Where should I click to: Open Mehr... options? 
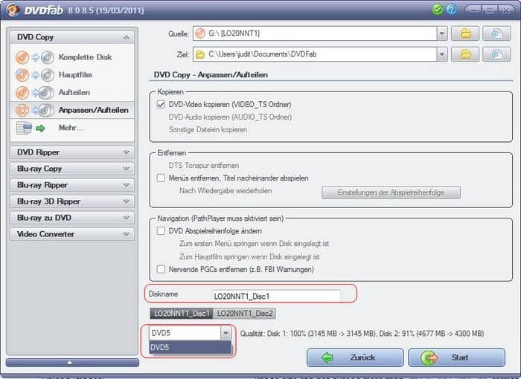click(x=72, y=128)
